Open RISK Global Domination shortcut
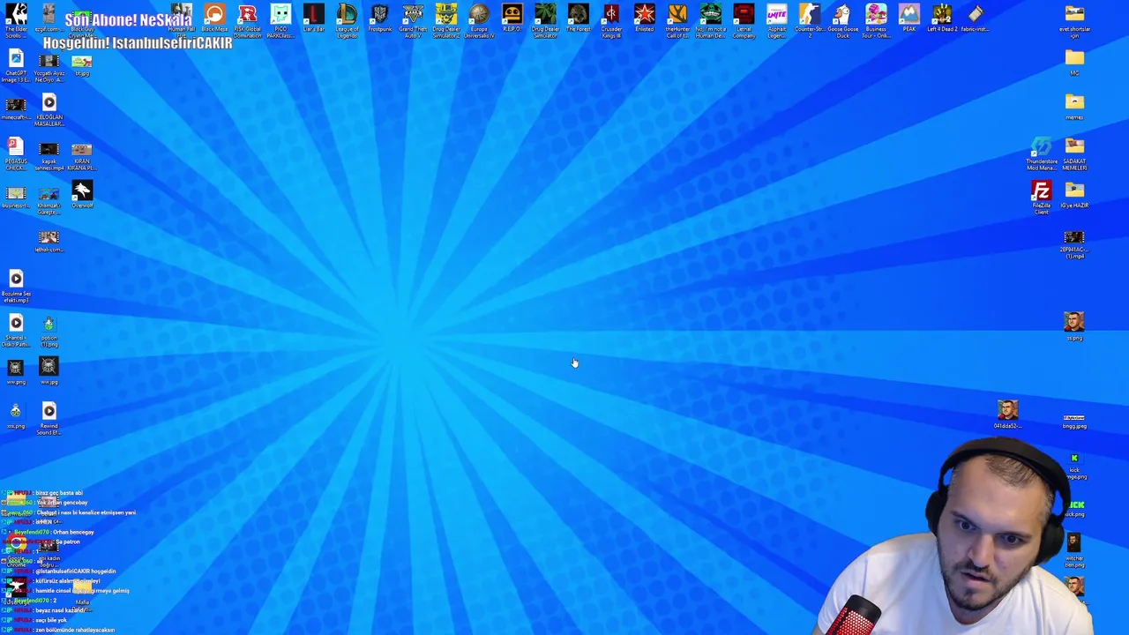Image resolution: width=1129 pixels, height=635 pixels. (x=247, y=21)
